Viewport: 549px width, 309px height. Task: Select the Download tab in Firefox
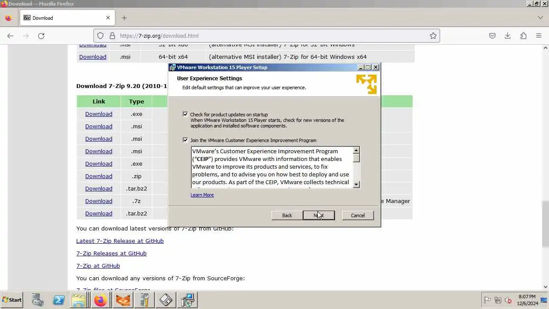point(68,18)
